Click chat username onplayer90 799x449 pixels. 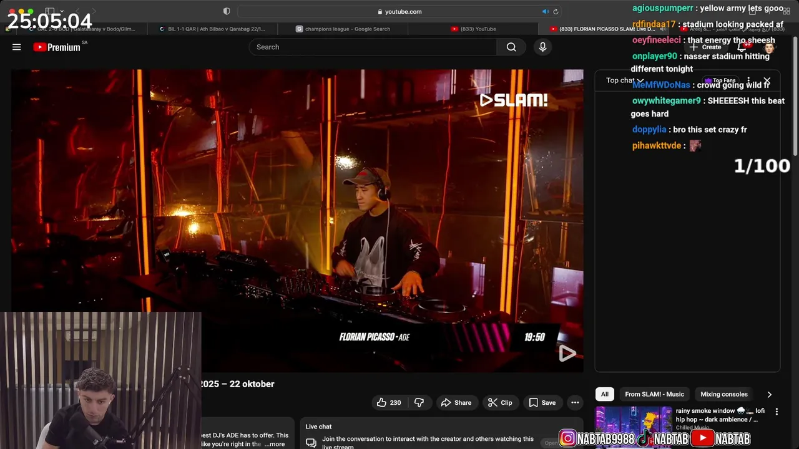click(x=654, y=56)
